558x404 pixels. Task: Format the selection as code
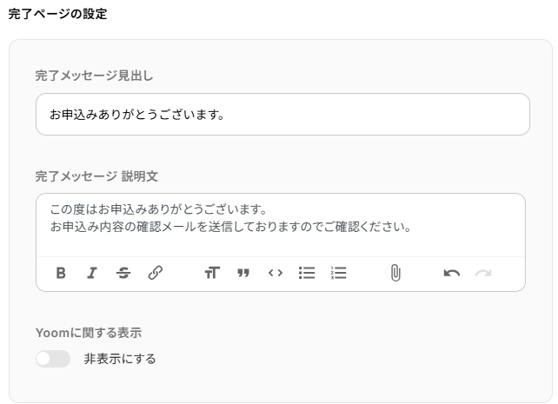(276, 273)
